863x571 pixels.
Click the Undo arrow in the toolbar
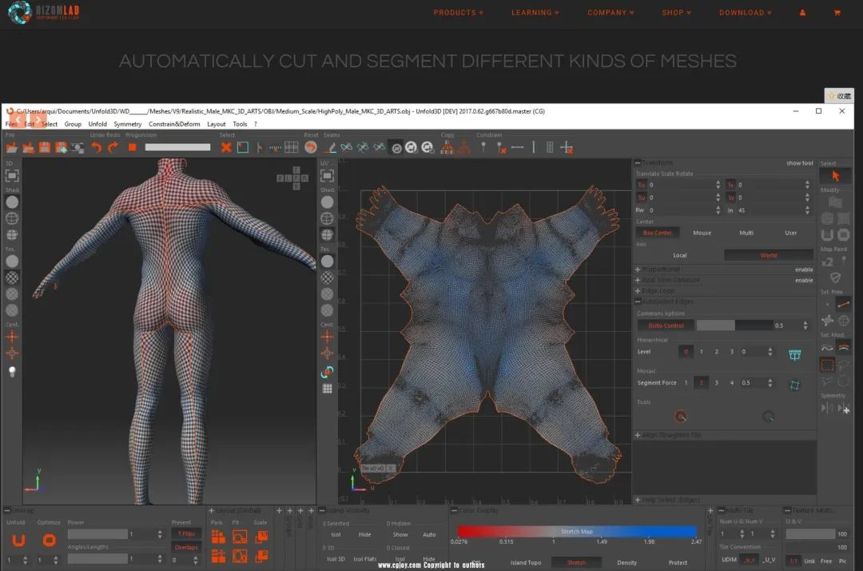(x=96, y=147)
